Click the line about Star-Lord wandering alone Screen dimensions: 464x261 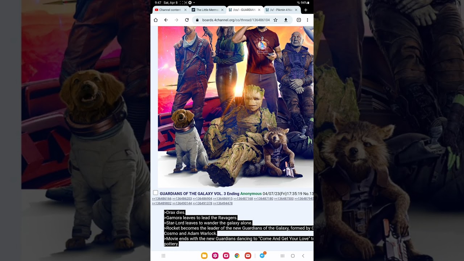pyautogui.click(x=208, y=223)
